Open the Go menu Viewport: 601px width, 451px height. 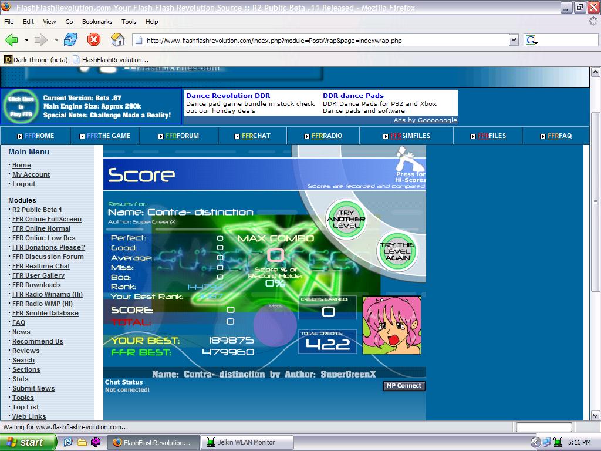(x=69, y=22)
